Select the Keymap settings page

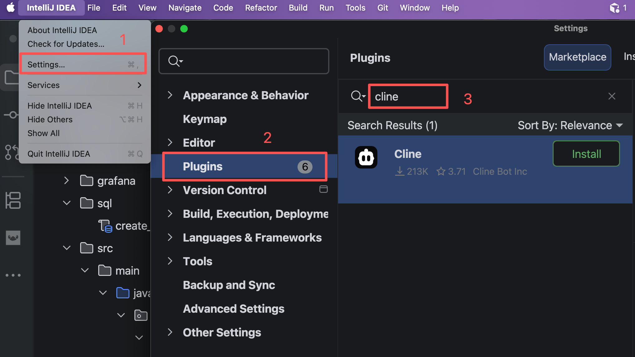coord(205,119)
